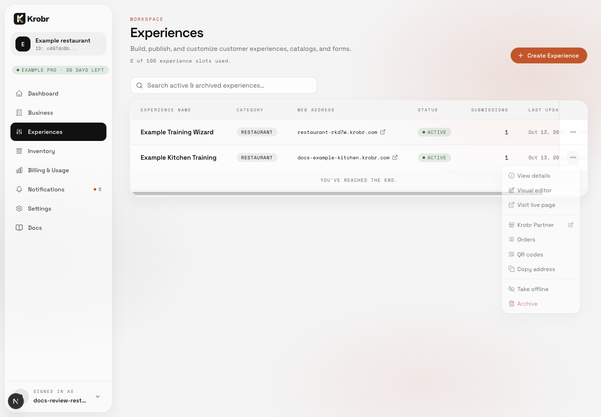
Task: Open Inventory page
Action: [x=58, y=151]
